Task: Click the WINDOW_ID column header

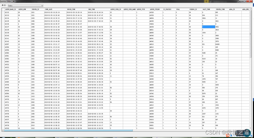Action: pyautogui.click(x=195, y=9)
